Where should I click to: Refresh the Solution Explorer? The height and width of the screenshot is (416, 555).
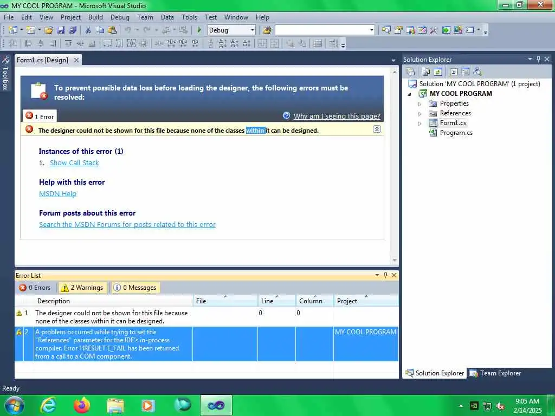tap(438, 72)
